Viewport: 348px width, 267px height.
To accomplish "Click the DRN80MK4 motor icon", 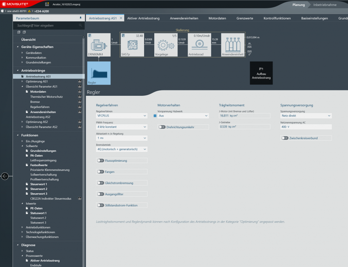I will point(99,44).
